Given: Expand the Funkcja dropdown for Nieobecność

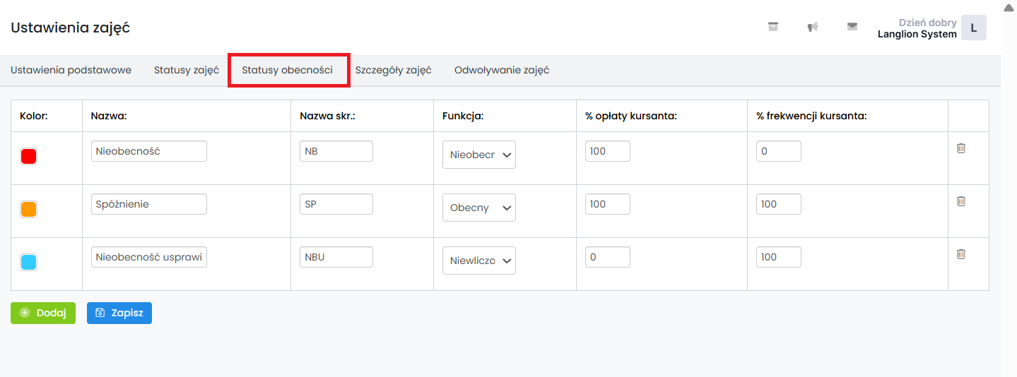Looking at the screenshot, I should (x=478, y=155).
